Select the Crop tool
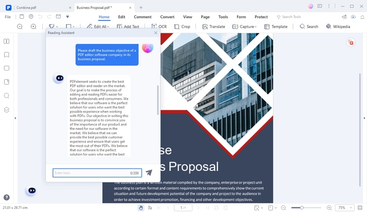This screenshot has height=212, width=367. [x=182, y=26]
